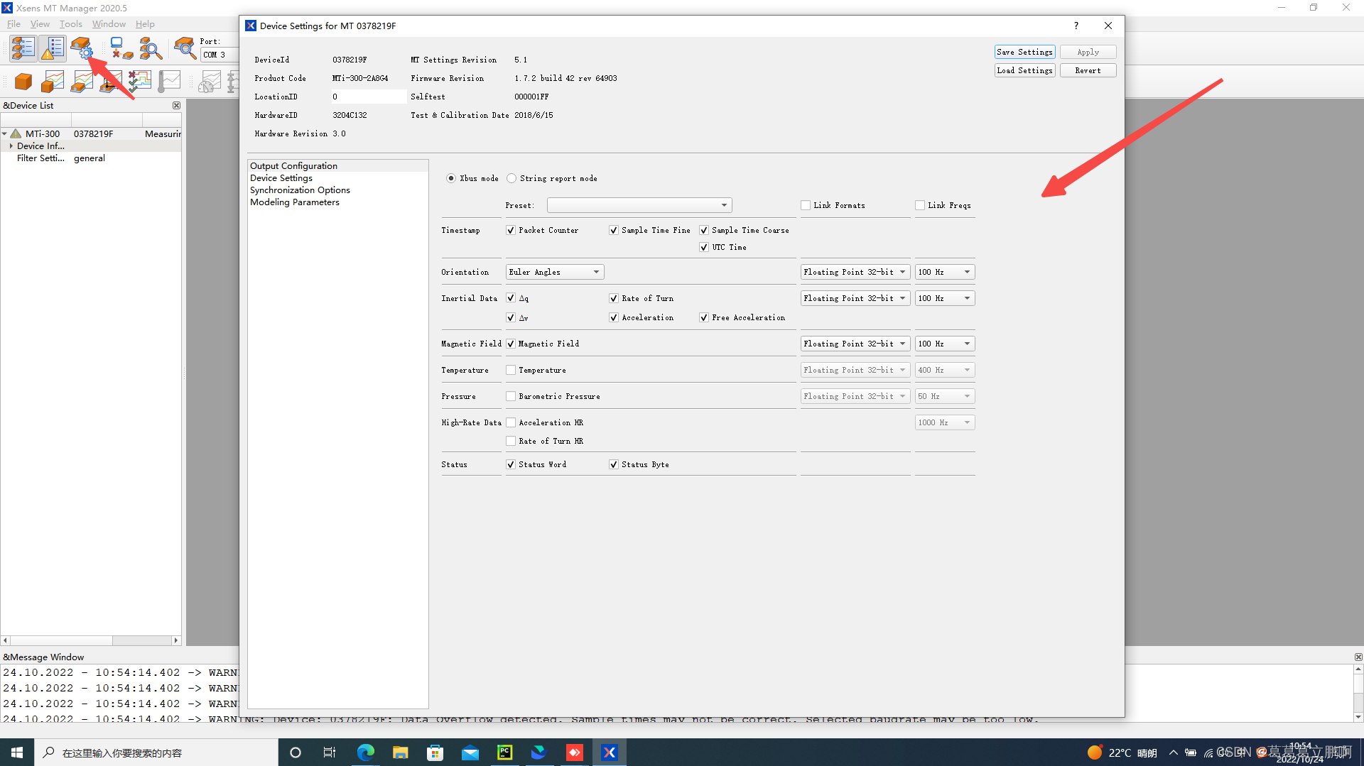The image size is (1364, 766).
Task: Open the Window menu
Action: pyautogui.click(x=109, y=24)
